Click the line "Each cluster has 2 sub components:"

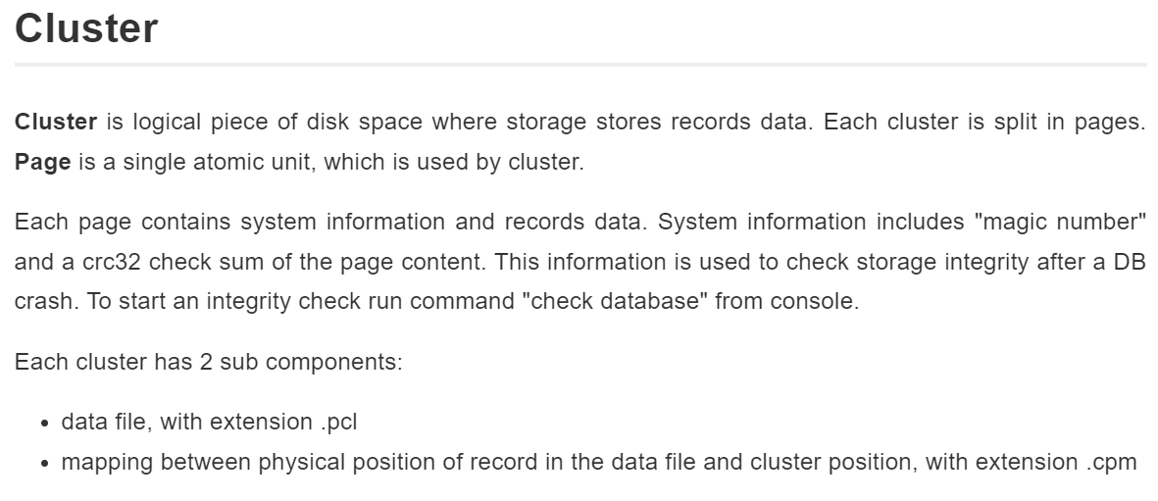pos(208,362)
